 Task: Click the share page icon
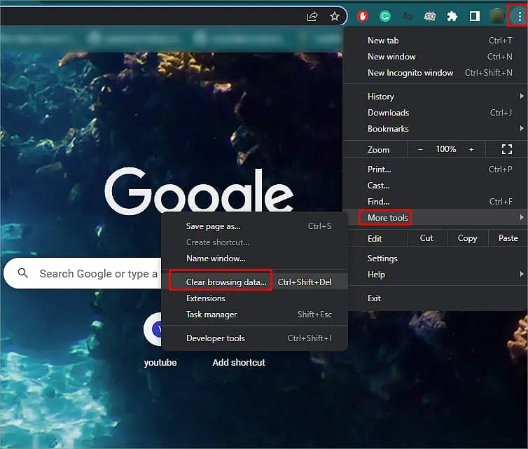312,16
